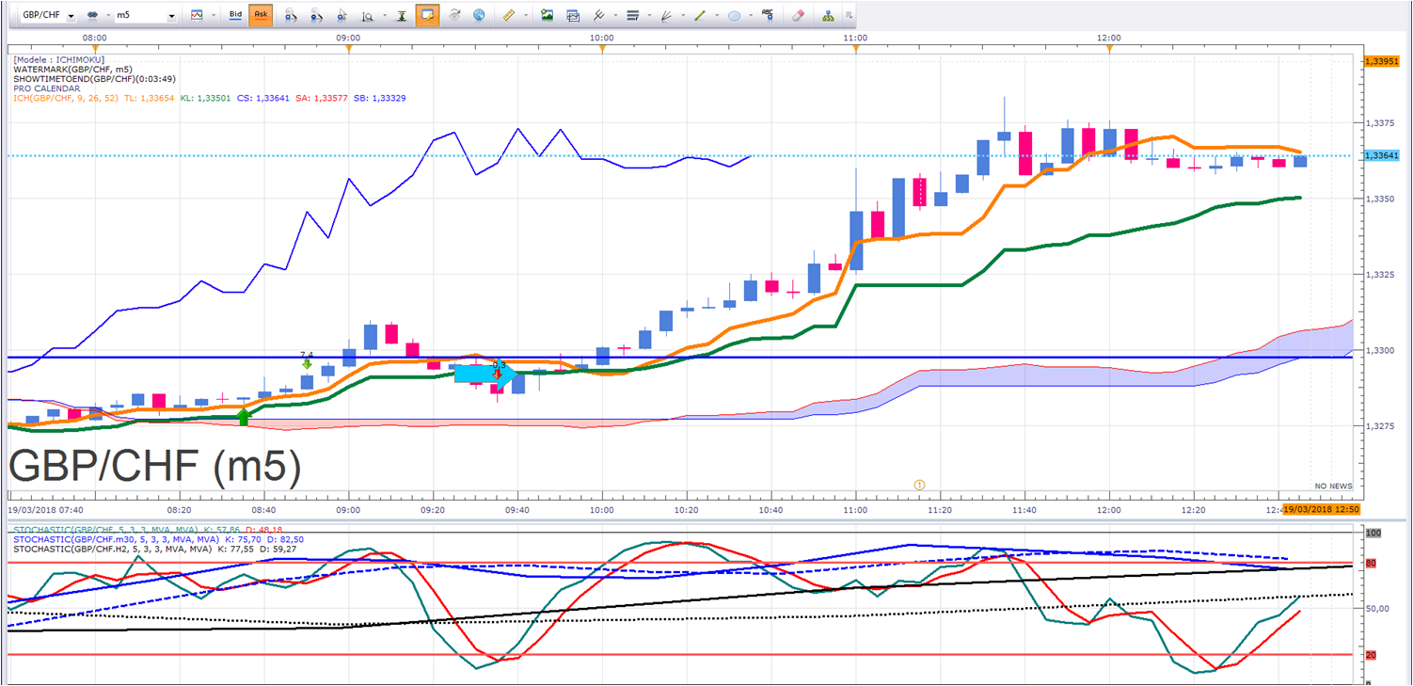This screenshot has height=686, width=1413.
Task: Click the blue globe icon
Action: [479, 16]
